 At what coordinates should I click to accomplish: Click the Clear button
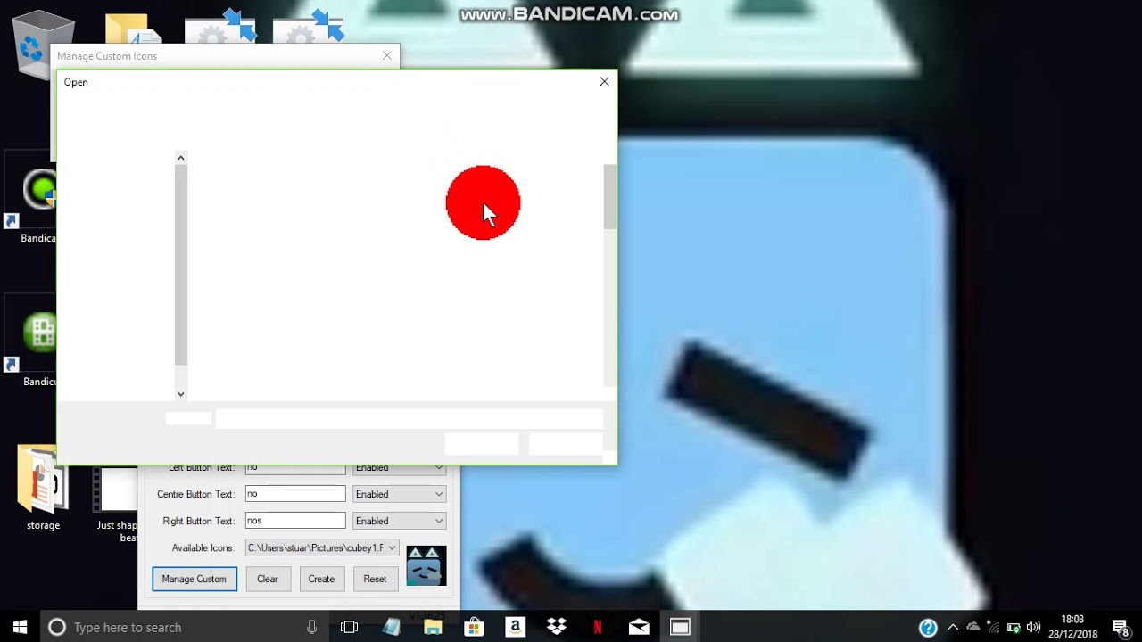[268, 579]
